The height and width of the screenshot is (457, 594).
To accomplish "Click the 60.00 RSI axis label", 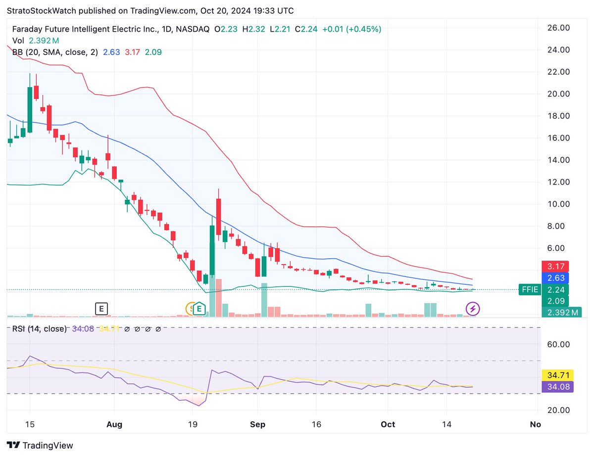I will pos(558,344).
